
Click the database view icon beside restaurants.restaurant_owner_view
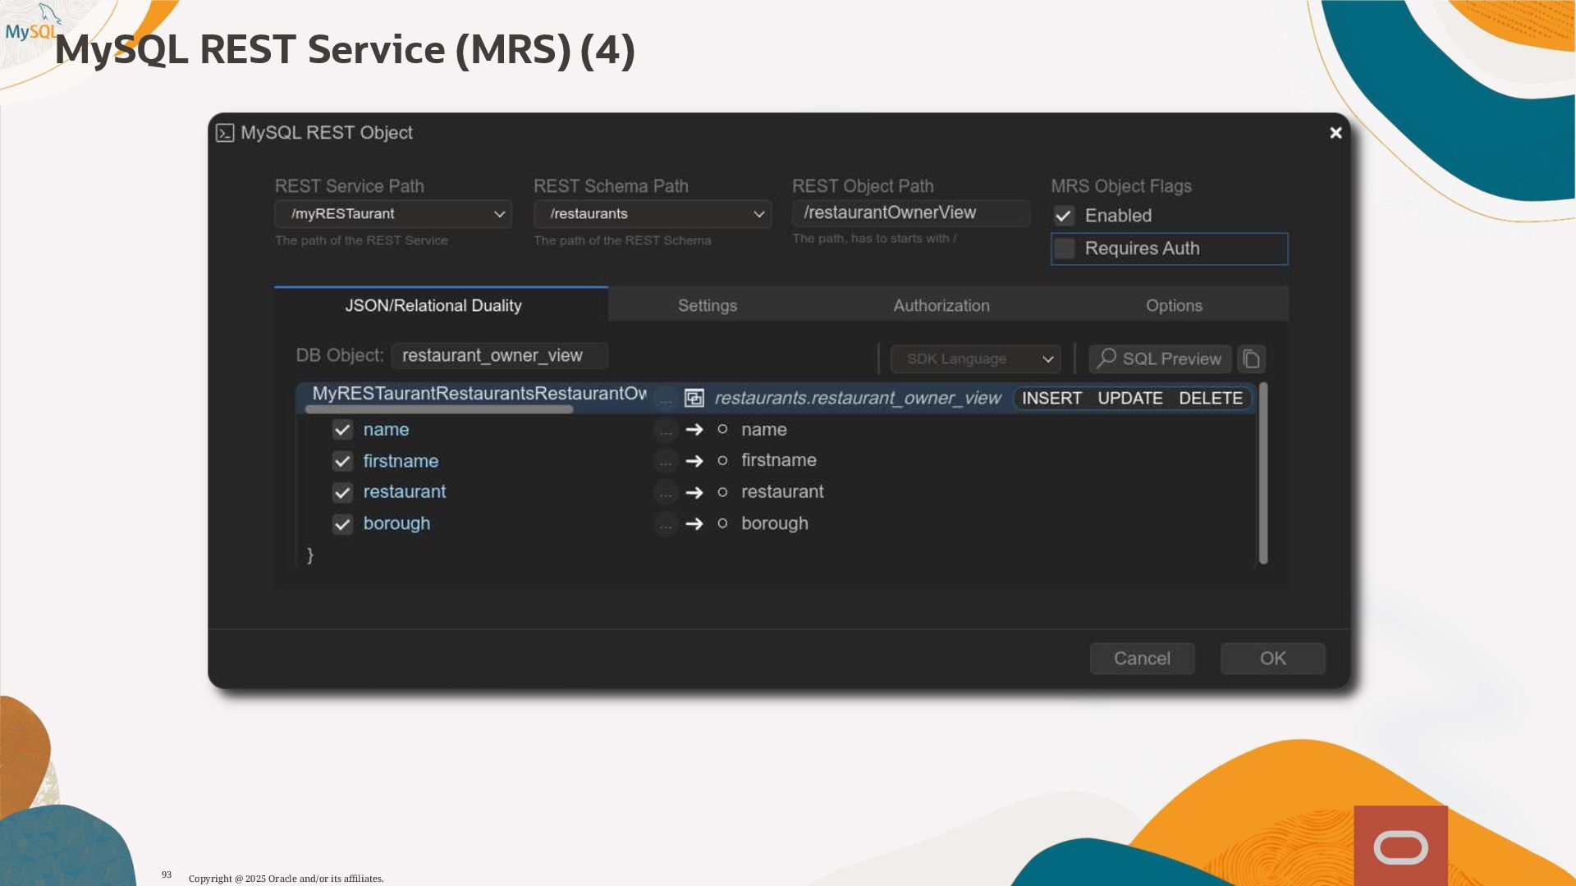tap(694, 398)
